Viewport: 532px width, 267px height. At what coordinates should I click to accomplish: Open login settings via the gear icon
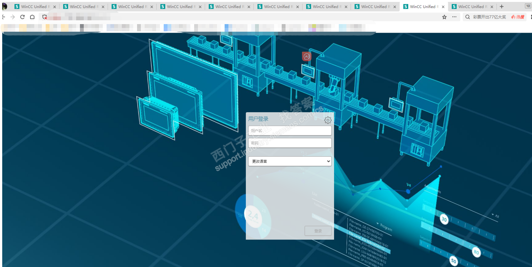[328, 120]
